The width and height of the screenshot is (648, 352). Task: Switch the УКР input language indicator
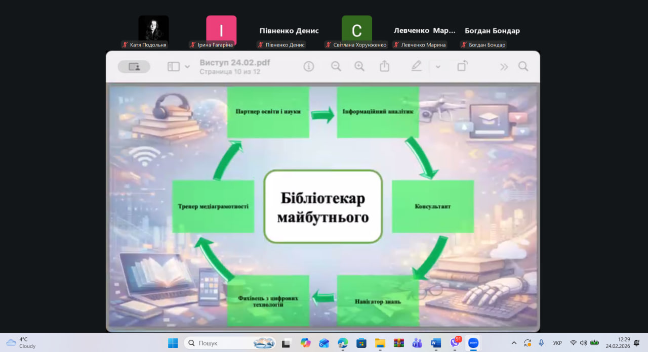point(557,343)
